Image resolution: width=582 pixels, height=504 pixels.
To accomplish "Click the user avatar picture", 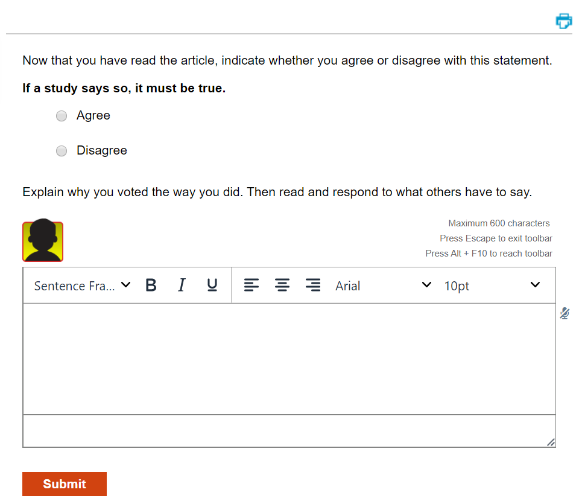I will (43, 240).
